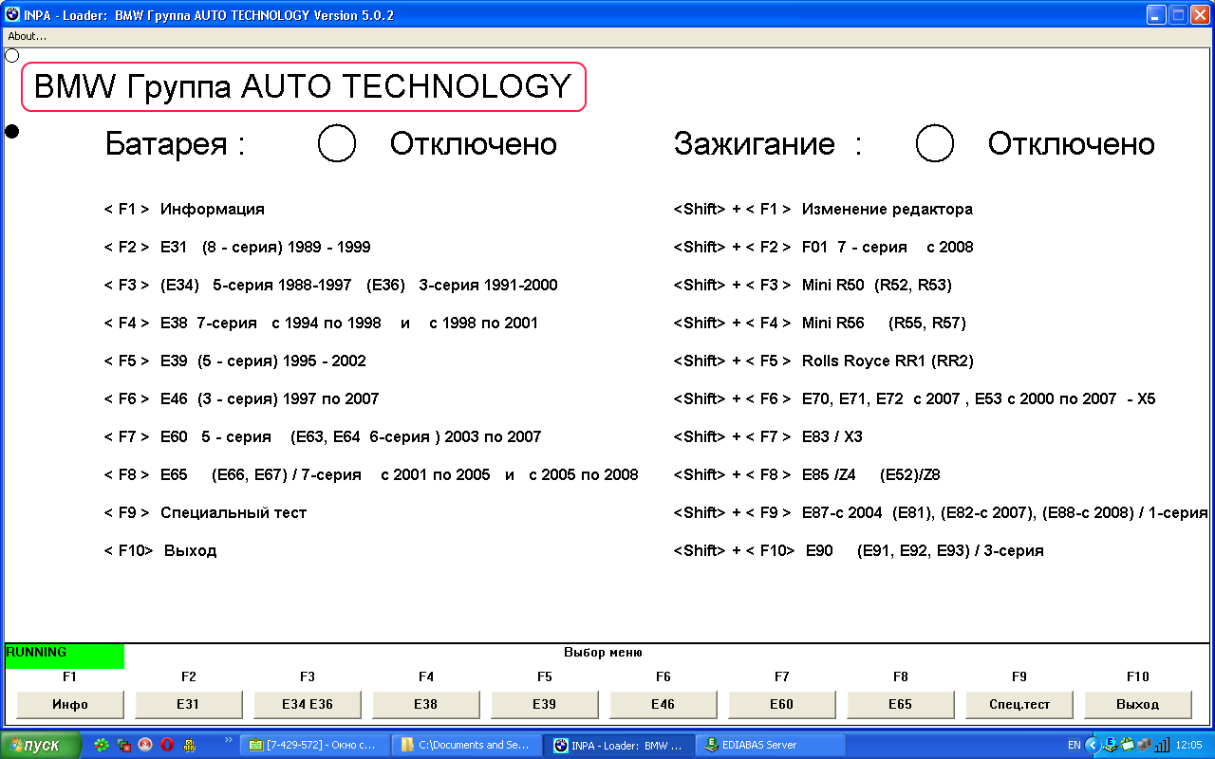Click the Спец.тест button
The height and width of the screenshot is (759, 1215).
click(x=1019, y=704)
